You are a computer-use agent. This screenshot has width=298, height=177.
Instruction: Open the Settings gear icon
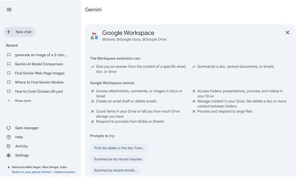point(9,156)
